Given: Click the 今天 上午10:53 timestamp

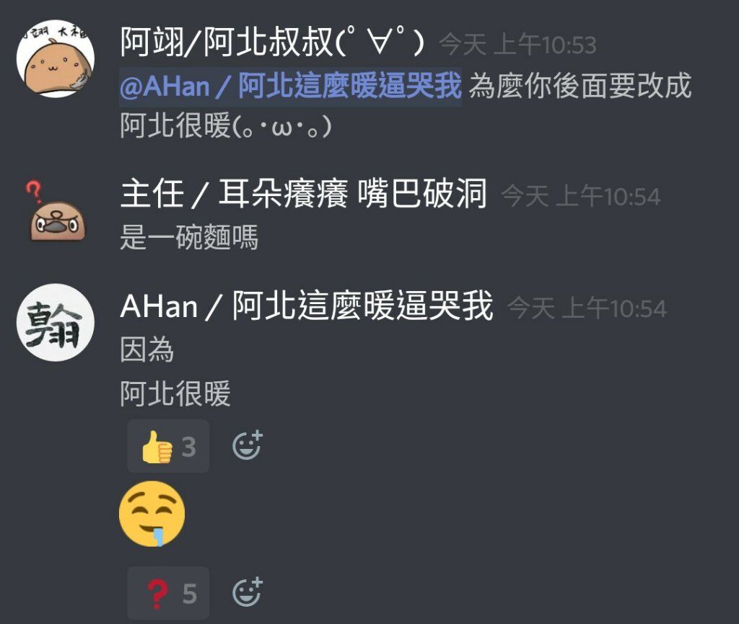Looking at the screenshot, I should tap(518, 45).
